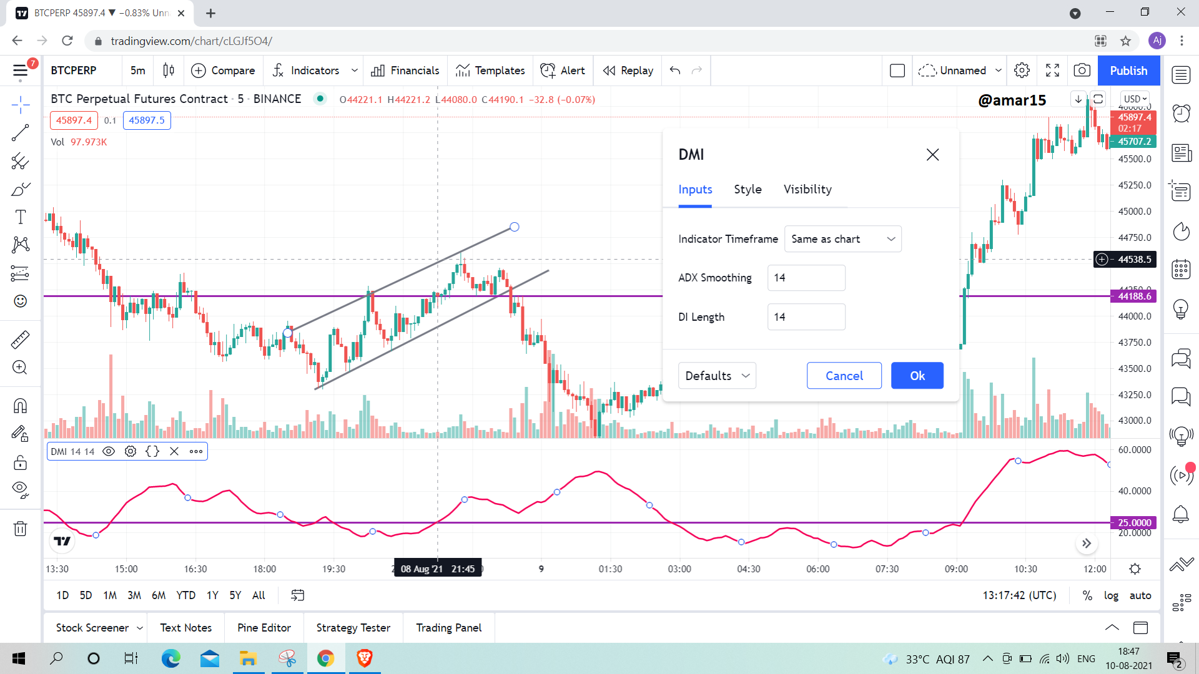This screenshot has height=674, width=1199.
Task: Click the trash icon to remove drawings
Action: tap(20, 529)
